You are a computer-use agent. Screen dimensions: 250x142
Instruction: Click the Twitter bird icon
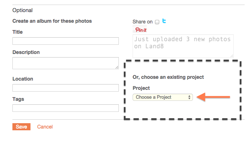pyautogui.click(x=164, y=21)
